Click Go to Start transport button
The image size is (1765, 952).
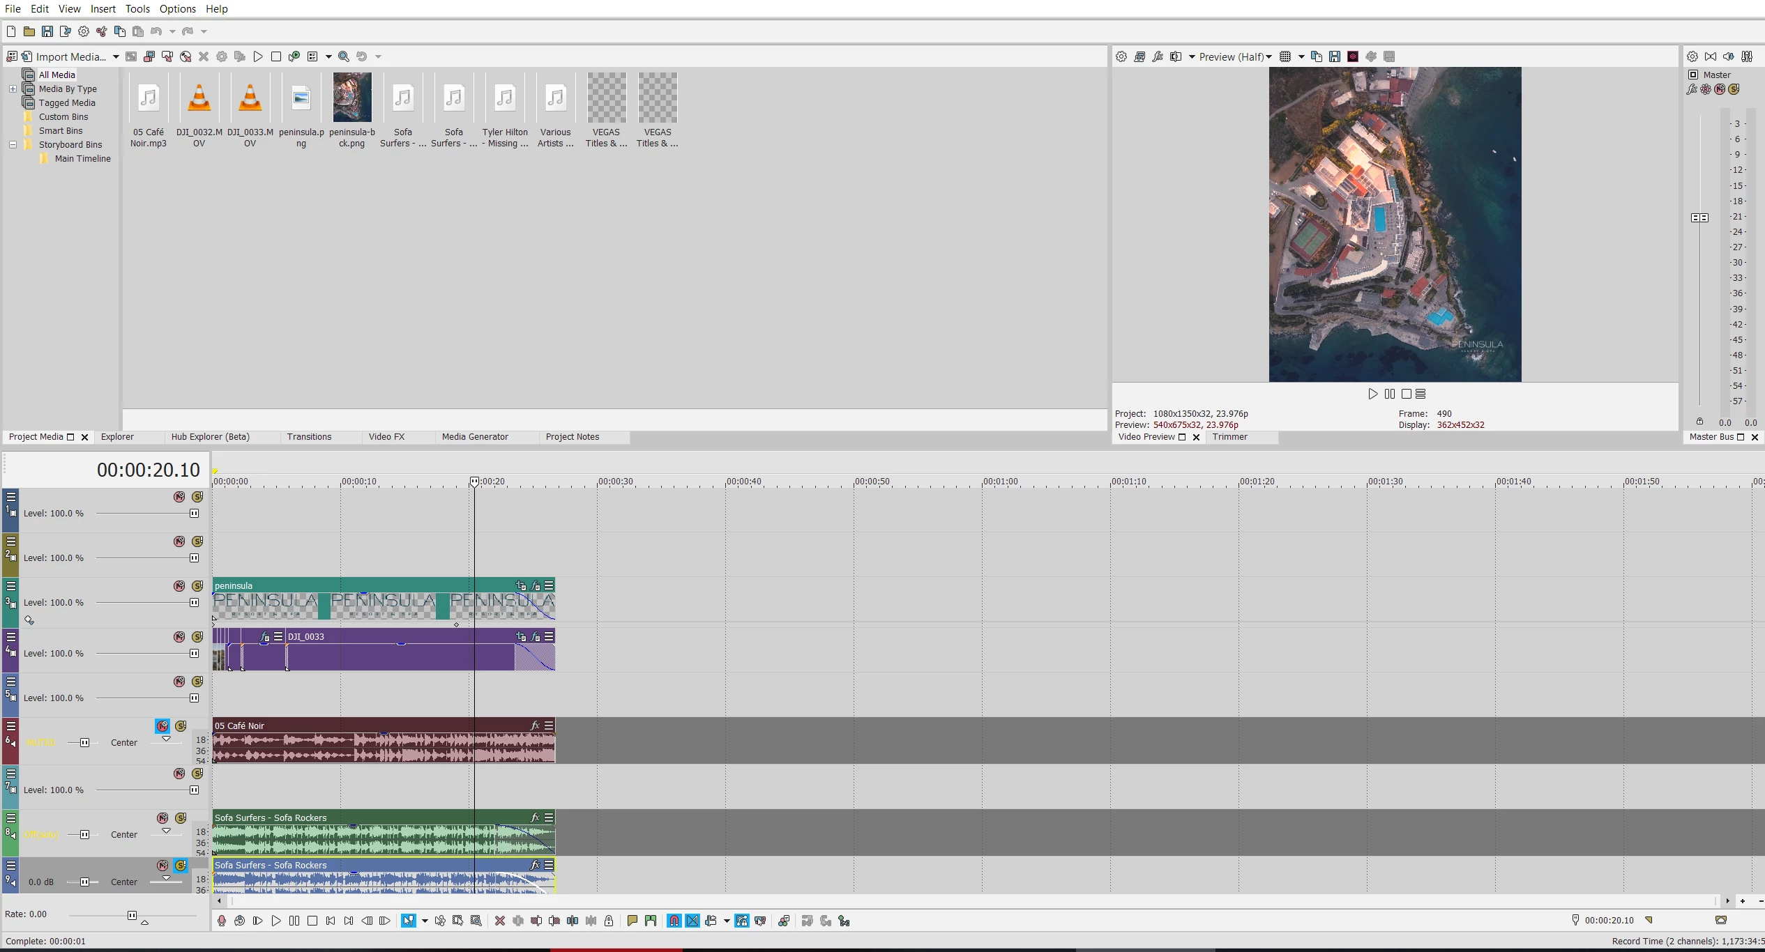(x=331, y=921)
